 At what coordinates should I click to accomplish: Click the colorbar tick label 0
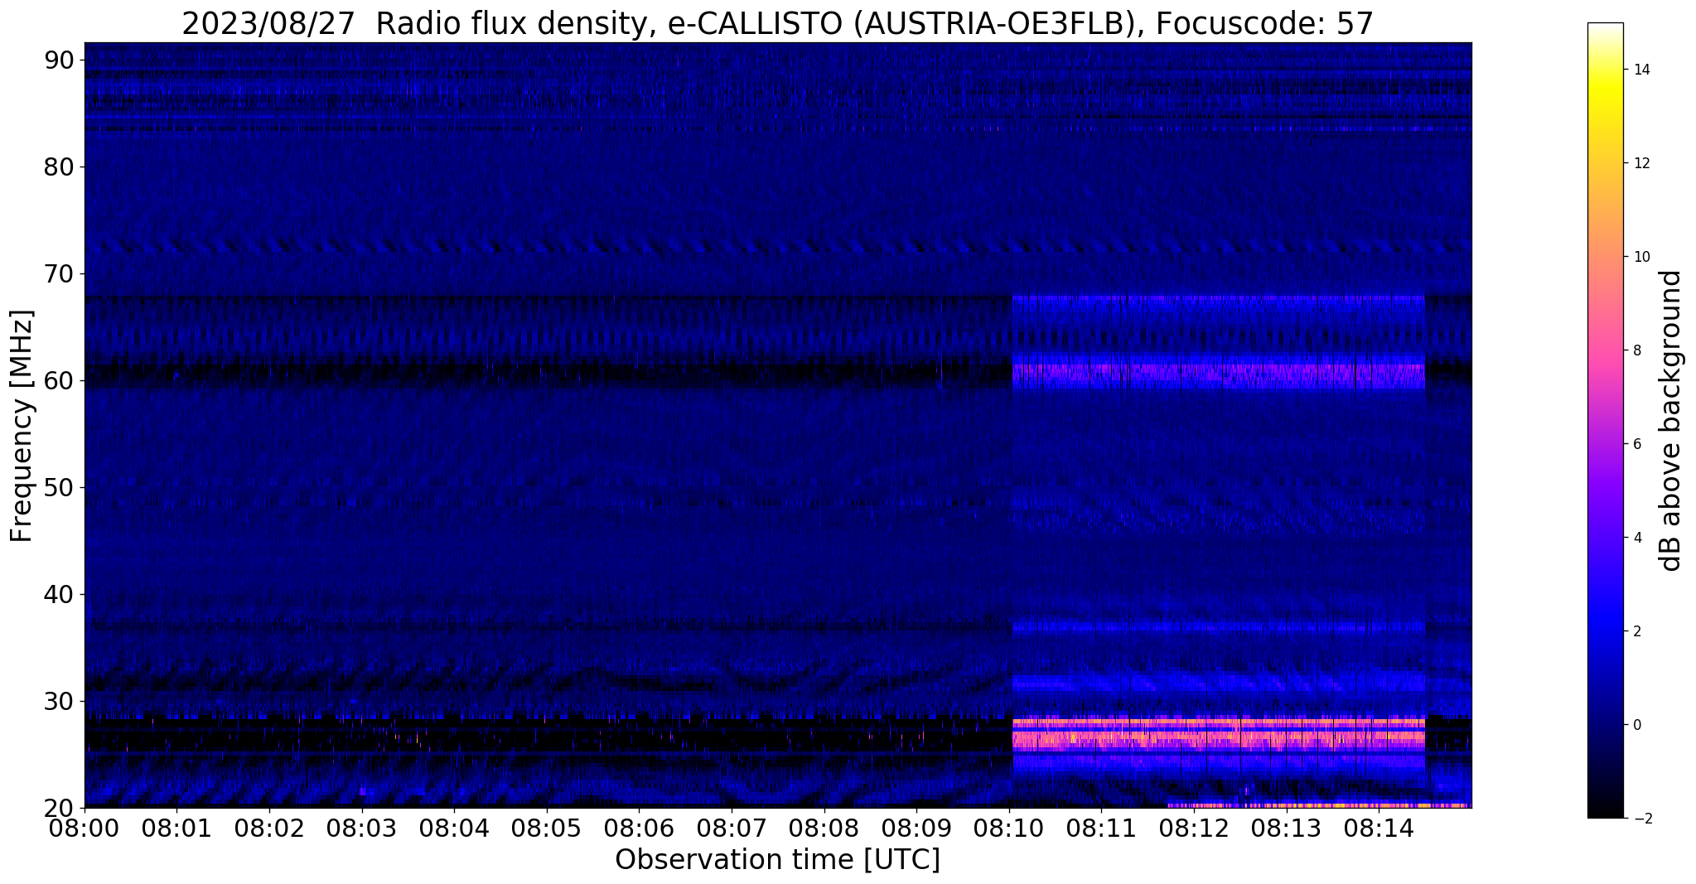point(1636,725)
